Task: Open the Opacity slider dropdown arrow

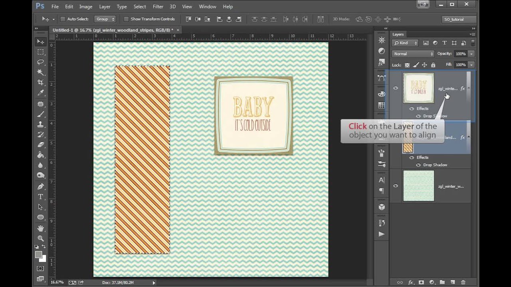Action: click(471, 54)
